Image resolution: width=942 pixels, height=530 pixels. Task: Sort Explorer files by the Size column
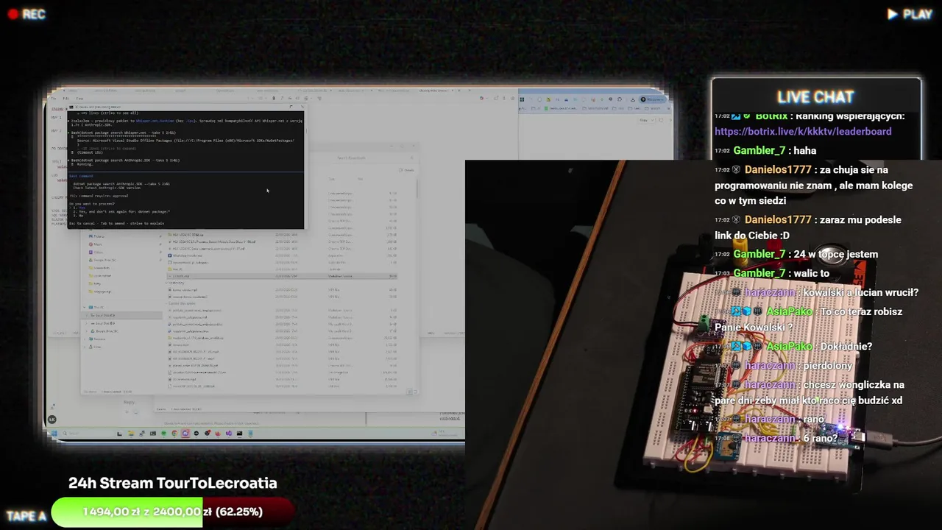360,179
